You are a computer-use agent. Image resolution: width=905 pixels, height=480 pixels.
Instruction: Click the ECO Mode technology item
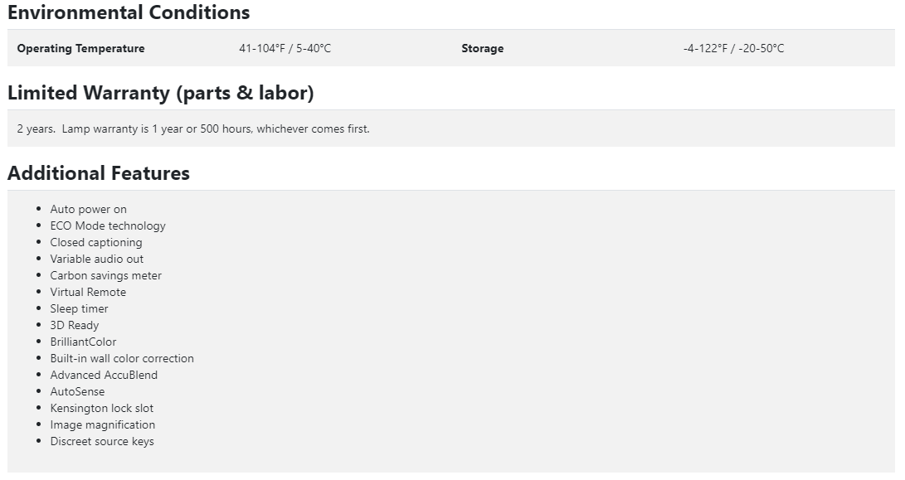[x=107, y=225]
